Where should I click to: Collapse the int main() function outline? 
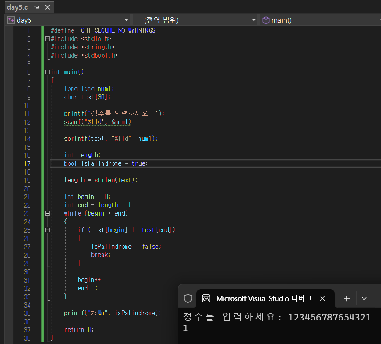(x=48, y=72)
